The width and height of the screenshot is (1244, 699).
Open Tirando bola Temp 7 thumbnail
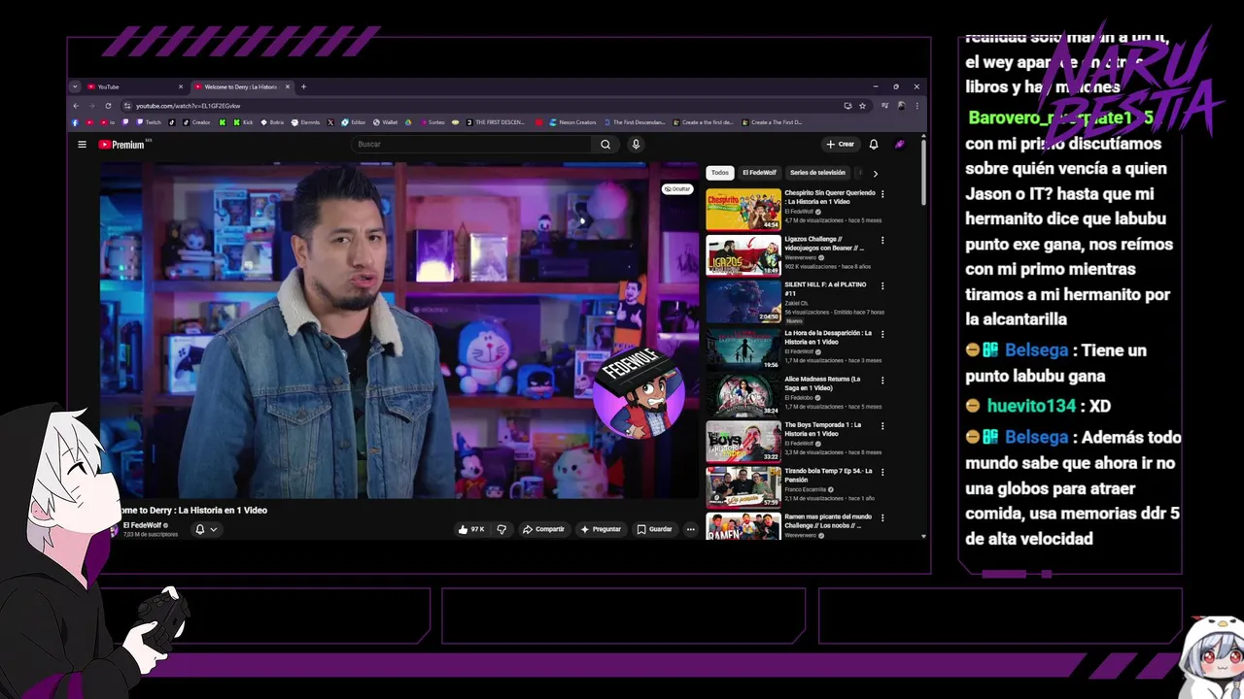click(x=743, y=487)
